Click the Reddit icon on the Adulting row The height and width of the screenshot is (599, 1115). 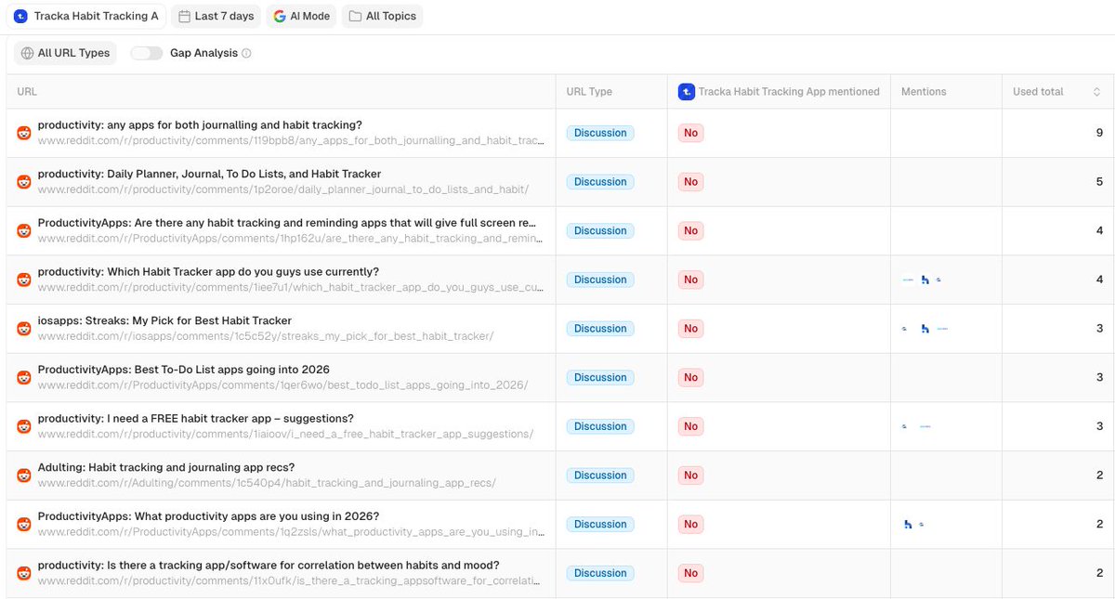24,475
